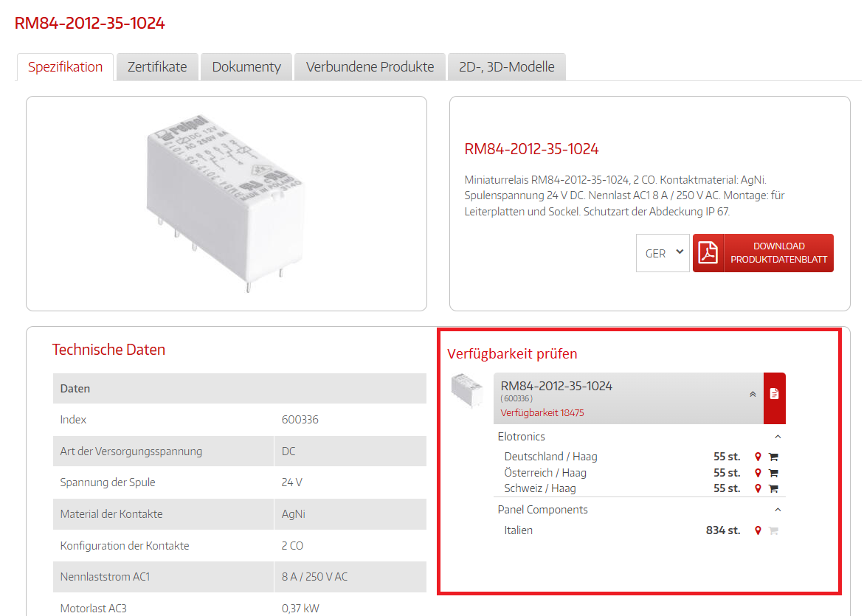Click Download Produktdatenblatt button
The height and width of the screenshot is (616, 864).
778,253
